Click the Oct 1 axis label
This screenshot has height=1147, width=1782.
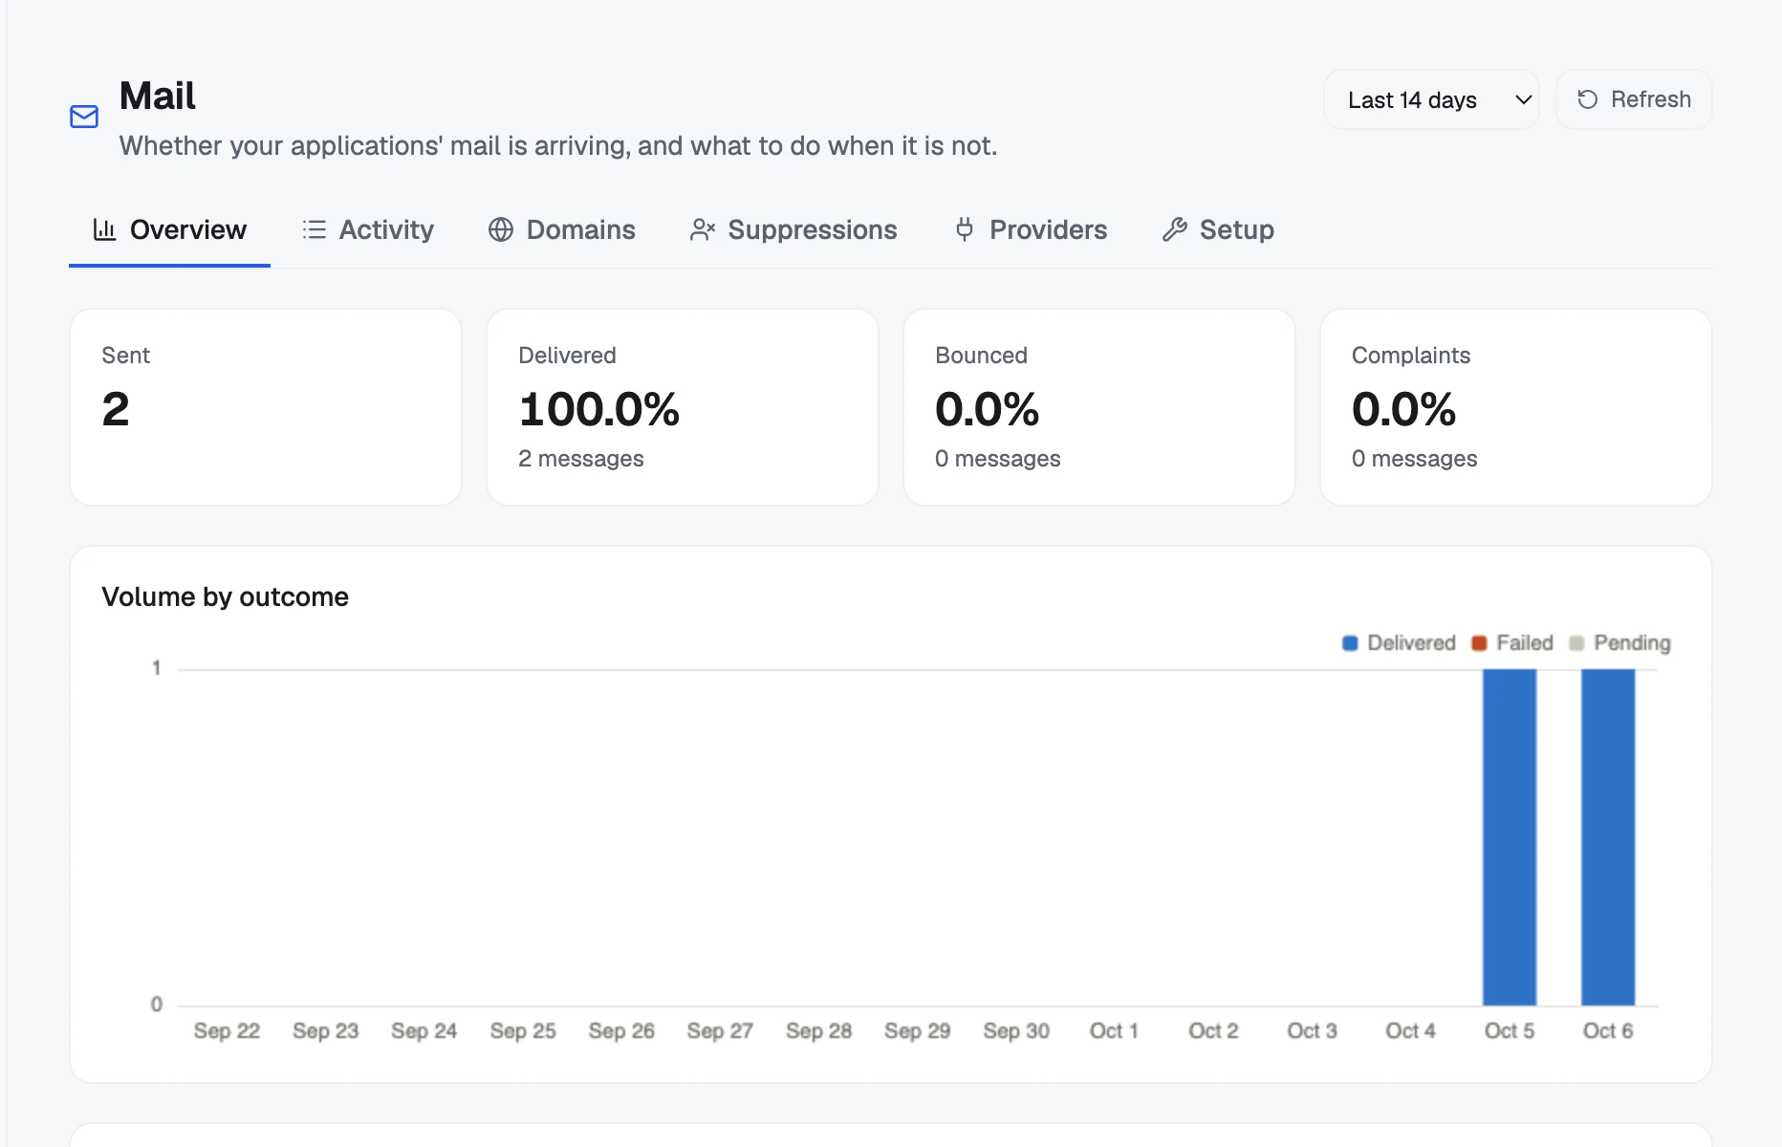tap(1114, 1030)
